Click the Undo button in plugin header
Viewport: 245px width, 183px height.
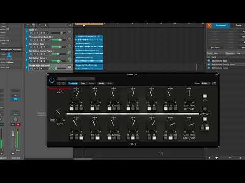click(x=102, y=83)
